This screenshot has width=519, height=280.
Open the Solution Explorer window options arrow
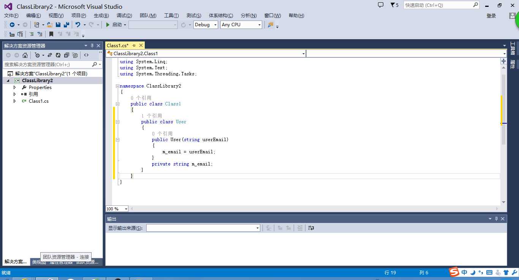pos(86,46)
